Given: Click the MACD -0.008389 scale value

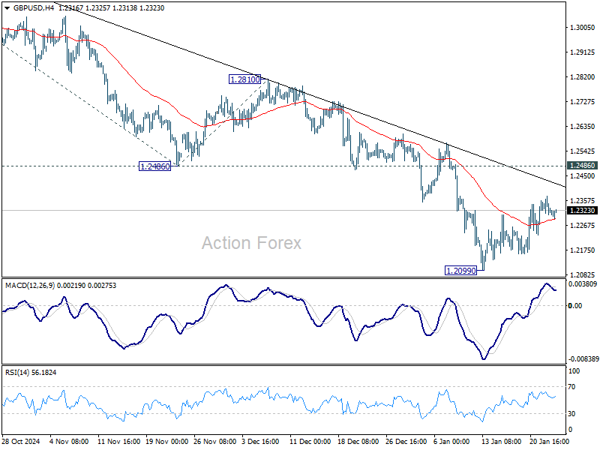Looking at the screenshot, I should 583,359.
